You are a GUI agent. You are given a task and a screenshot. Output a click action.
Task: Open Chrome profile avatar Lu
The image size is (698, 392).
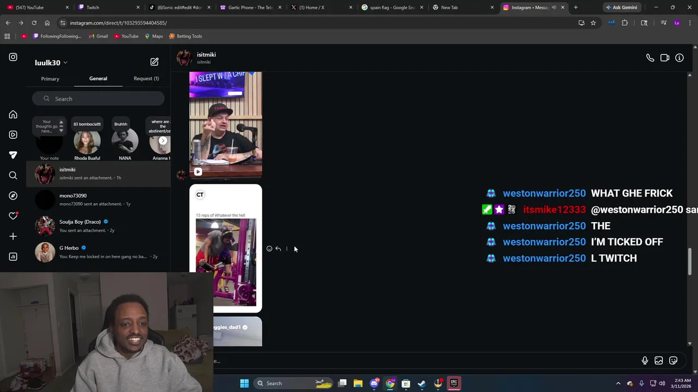(677, 23)
